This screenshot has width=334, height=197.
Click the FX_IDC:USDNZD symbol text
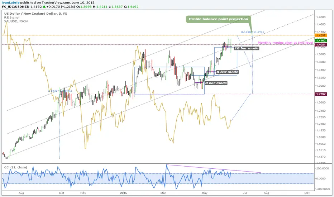[x=15, y=6]
